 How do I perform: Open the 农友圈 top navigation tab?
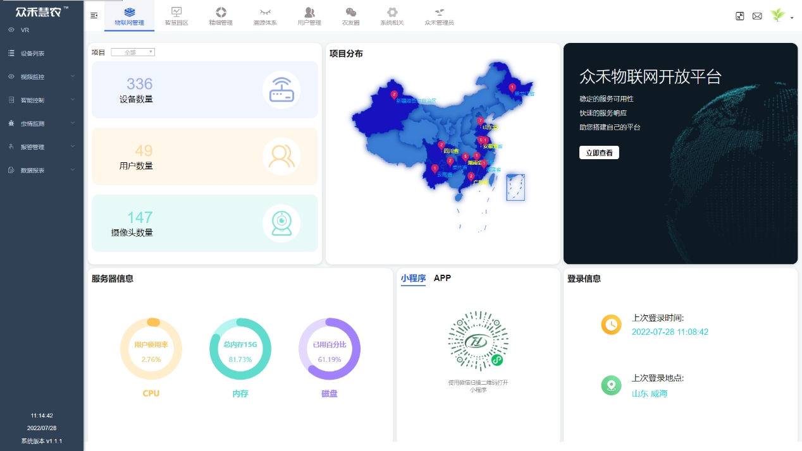(x=351, y=16)
